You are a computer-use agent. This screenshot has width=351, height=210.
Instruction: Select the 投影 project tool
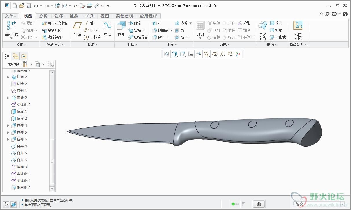[244, 23]
